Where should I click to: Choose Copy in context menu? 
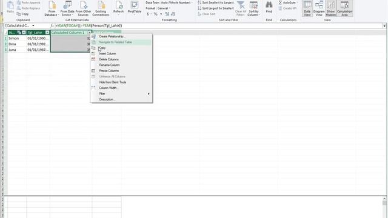(121, 48)
